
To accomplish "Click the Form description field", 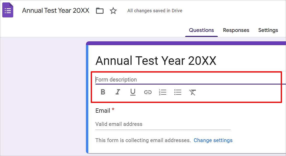I will 190,80.
